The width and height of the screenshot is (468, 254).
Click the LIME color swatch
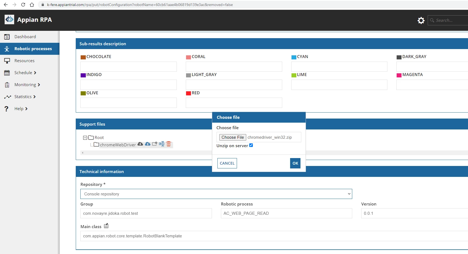coord(294,75)
